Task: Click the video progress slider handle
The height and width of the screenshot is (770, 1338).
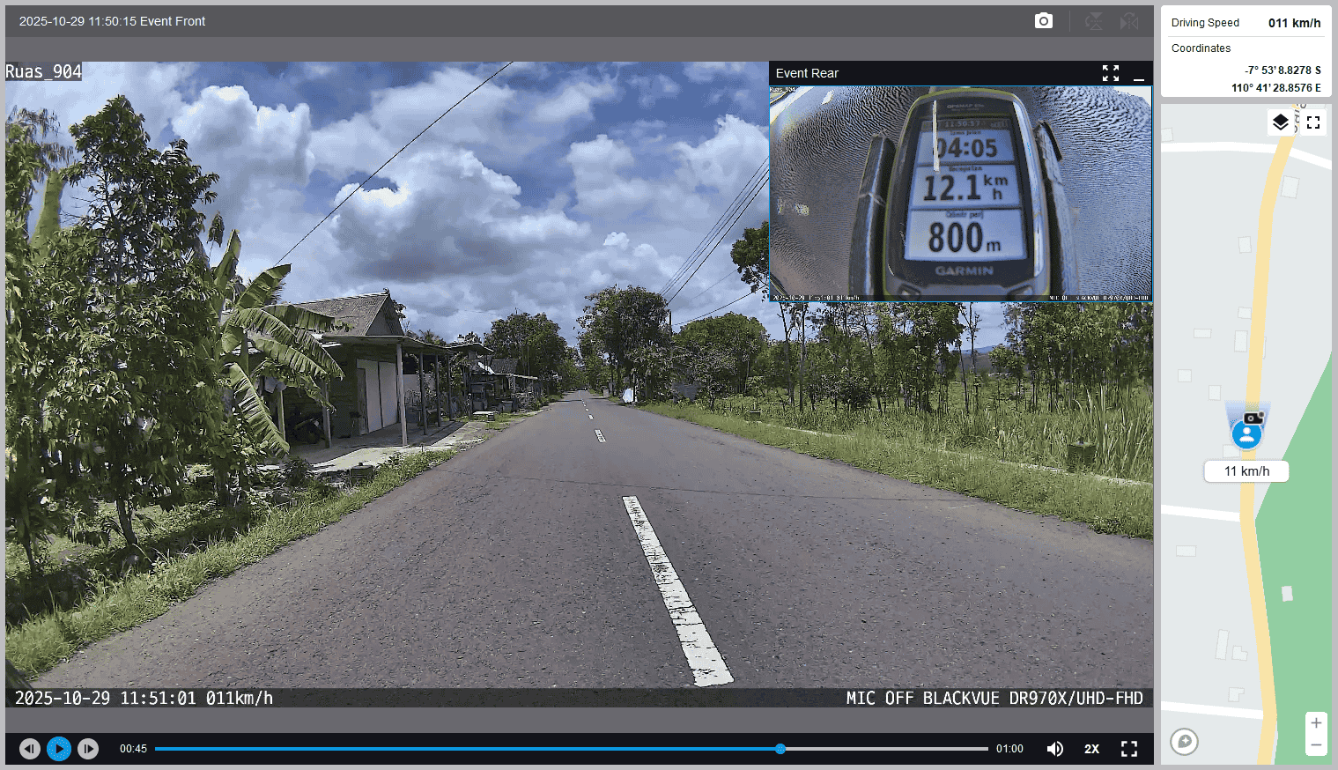Action: (780, 749)
